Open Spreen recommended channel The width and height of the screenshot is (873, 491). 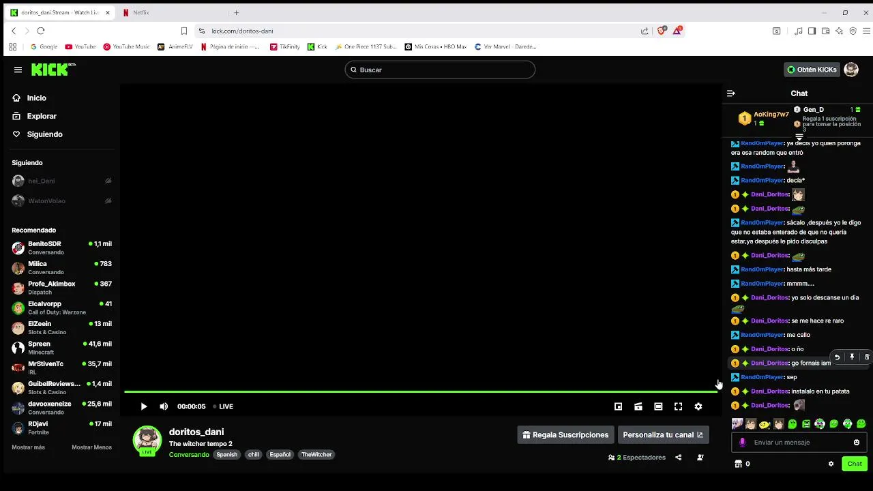pos(61,348)
